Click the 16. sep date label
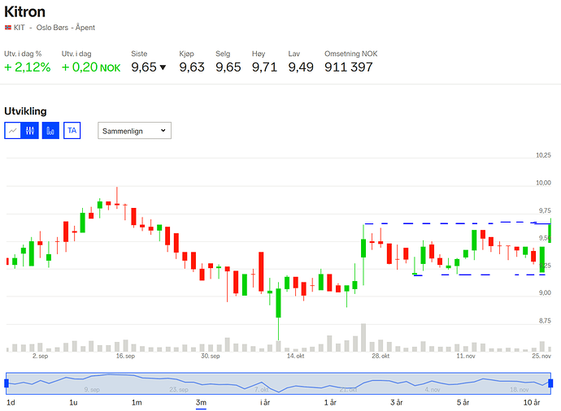 (x=125, y=356)
